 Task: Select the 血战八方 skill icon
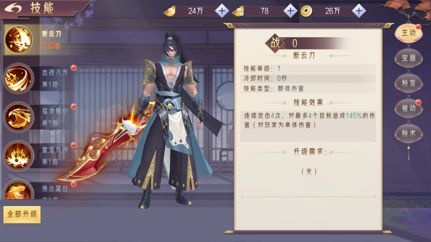[18, 78]
